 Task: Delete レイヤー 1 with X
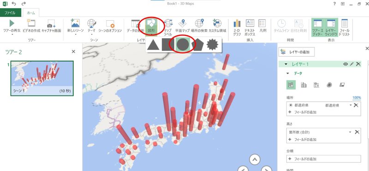coord(358,64)
